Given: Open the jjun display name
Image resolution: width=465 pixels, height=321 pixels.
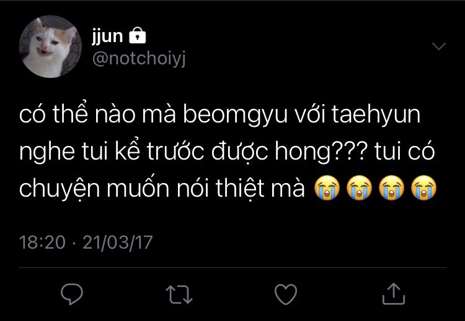Looking at the screenshot, I should [x=107, y=36].
